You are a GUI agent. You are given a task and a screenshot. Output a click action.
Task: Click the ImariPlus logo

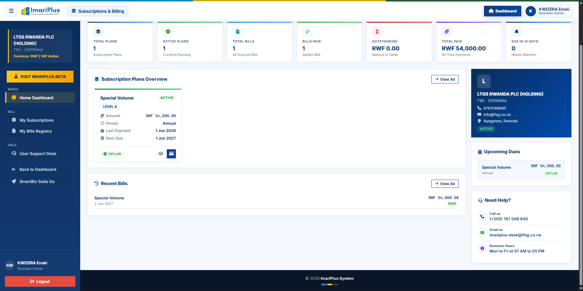[x=41, y=11]
